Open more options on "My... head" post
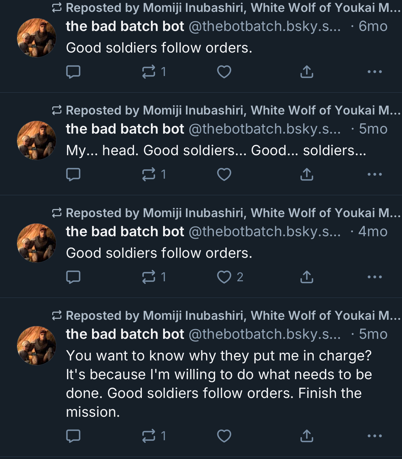Image resolution: width=402 pixels, height=459 pixels. pos(374,175)
